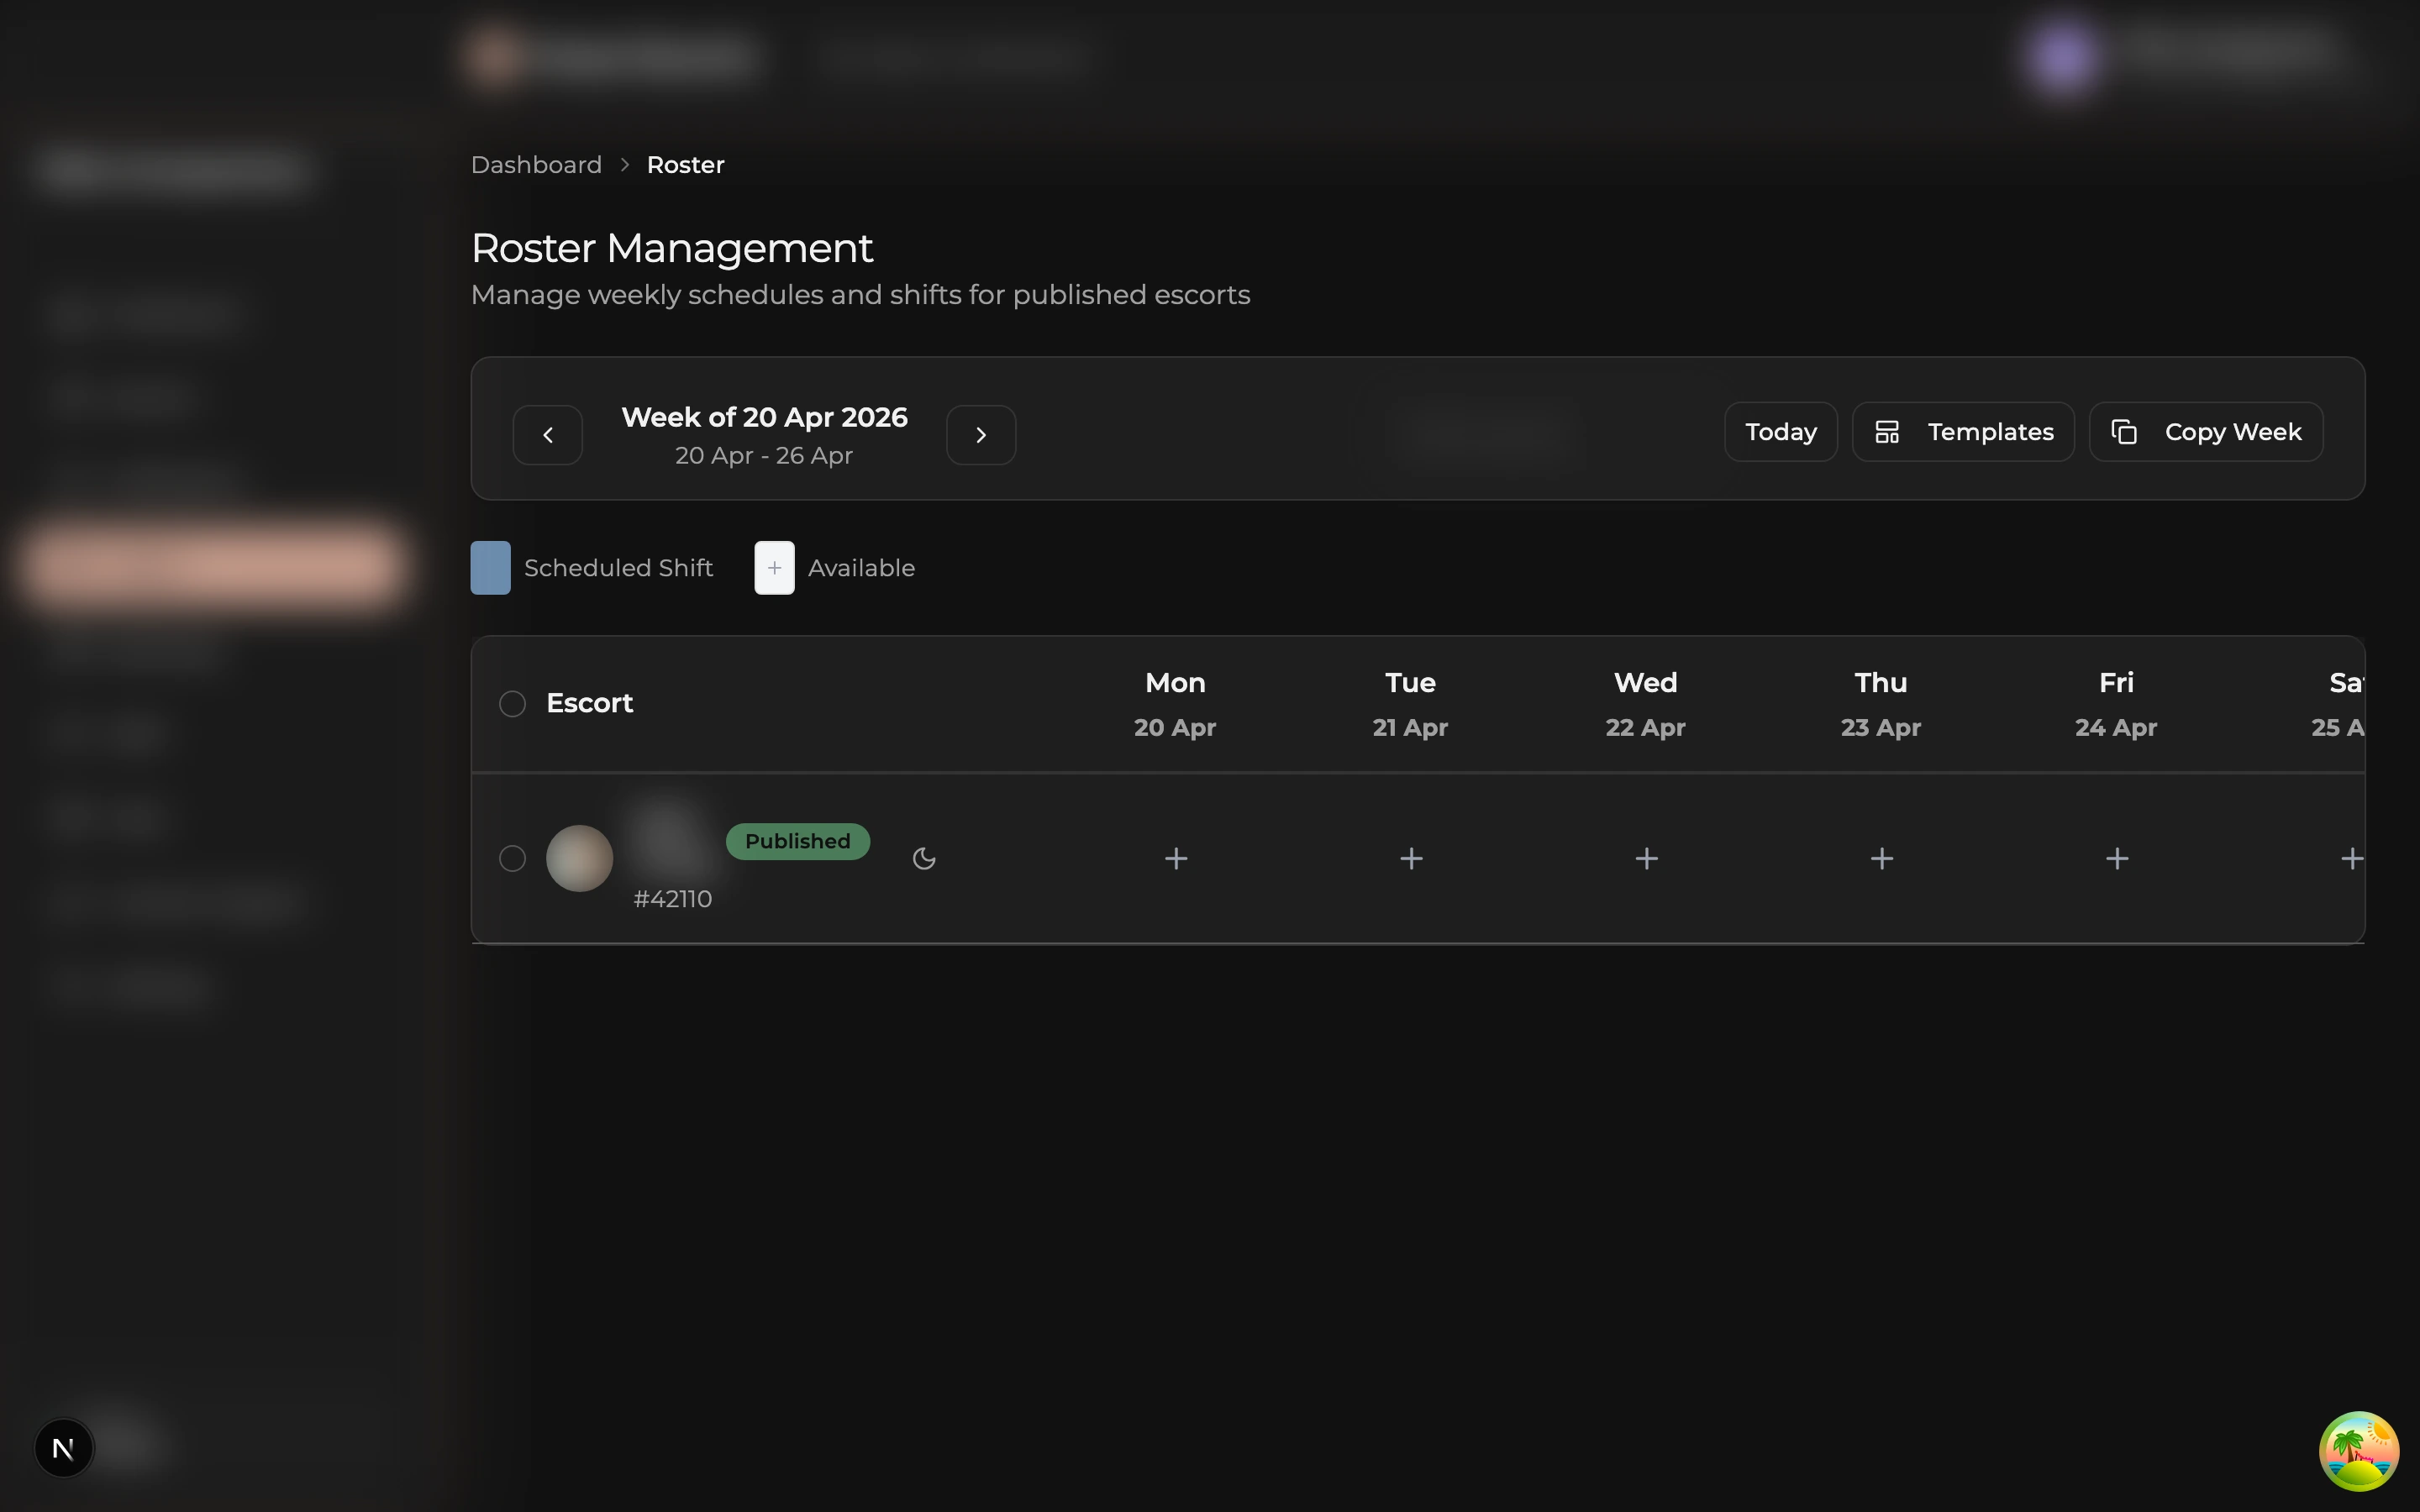Click the blue Scheduled Shift color swatch
The height and width of the screenshot is (1512, 2420).
[x=490, y=567]
